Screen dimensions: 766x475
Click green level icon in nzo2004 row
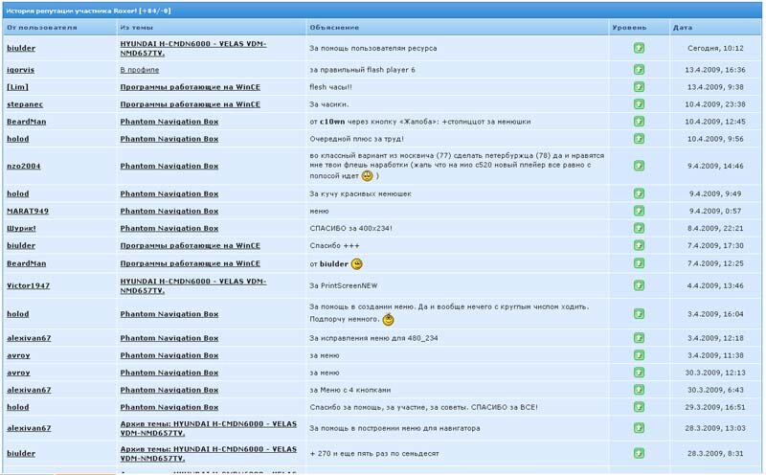(639, 166)
